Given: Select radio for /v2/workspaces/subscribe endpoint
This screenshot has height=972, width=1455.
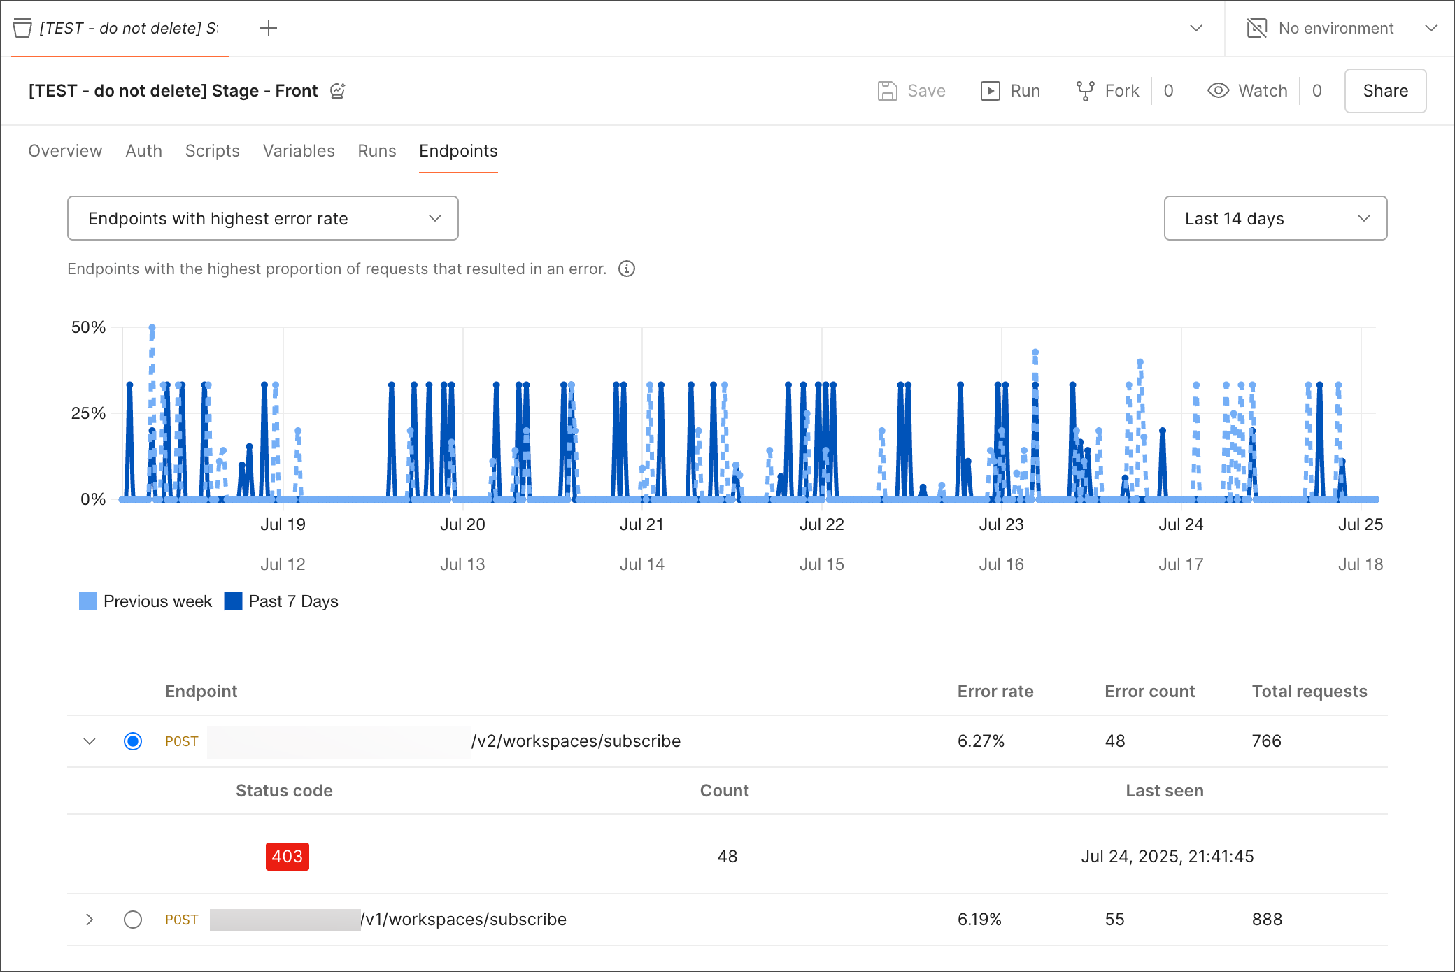Looking at the screenshot, I should [x=133, y=741].
